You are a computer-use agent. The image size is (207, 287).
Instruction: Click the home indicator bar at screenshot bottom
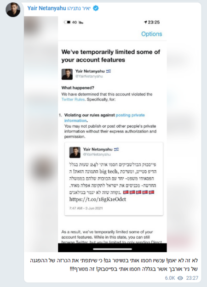point(112,249)
